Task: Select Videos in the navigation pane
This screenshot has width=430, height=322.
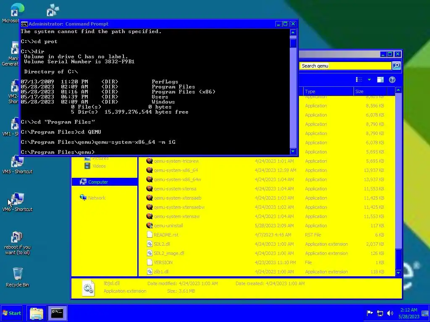Action: (99, 166)
